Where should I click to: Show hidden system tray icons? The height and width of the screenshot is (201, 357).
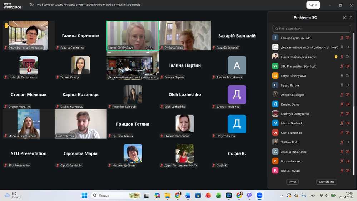coord(281,196)
